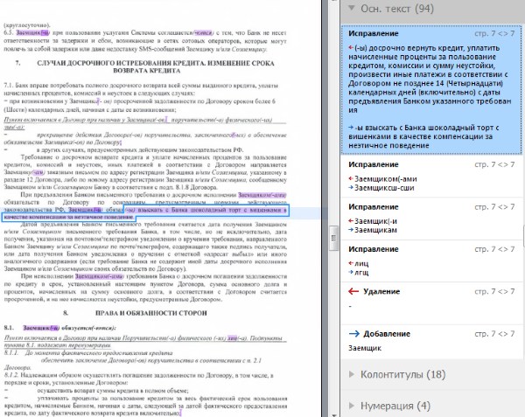The image size is (525, 417).
Task: Select the Исправление entry лиц / лгщ
Action: point(431,261)
